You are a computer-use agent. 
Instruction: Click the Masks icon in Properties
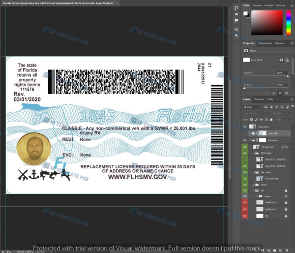246,51
